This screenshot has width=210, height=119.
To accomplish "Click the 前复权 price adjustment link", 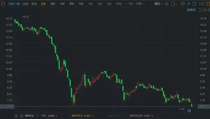I will coord(191,10).
